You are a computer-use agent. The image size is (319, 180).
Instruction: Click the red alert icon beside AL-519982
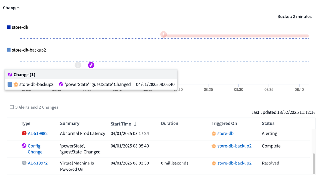[x=24, y=133]
